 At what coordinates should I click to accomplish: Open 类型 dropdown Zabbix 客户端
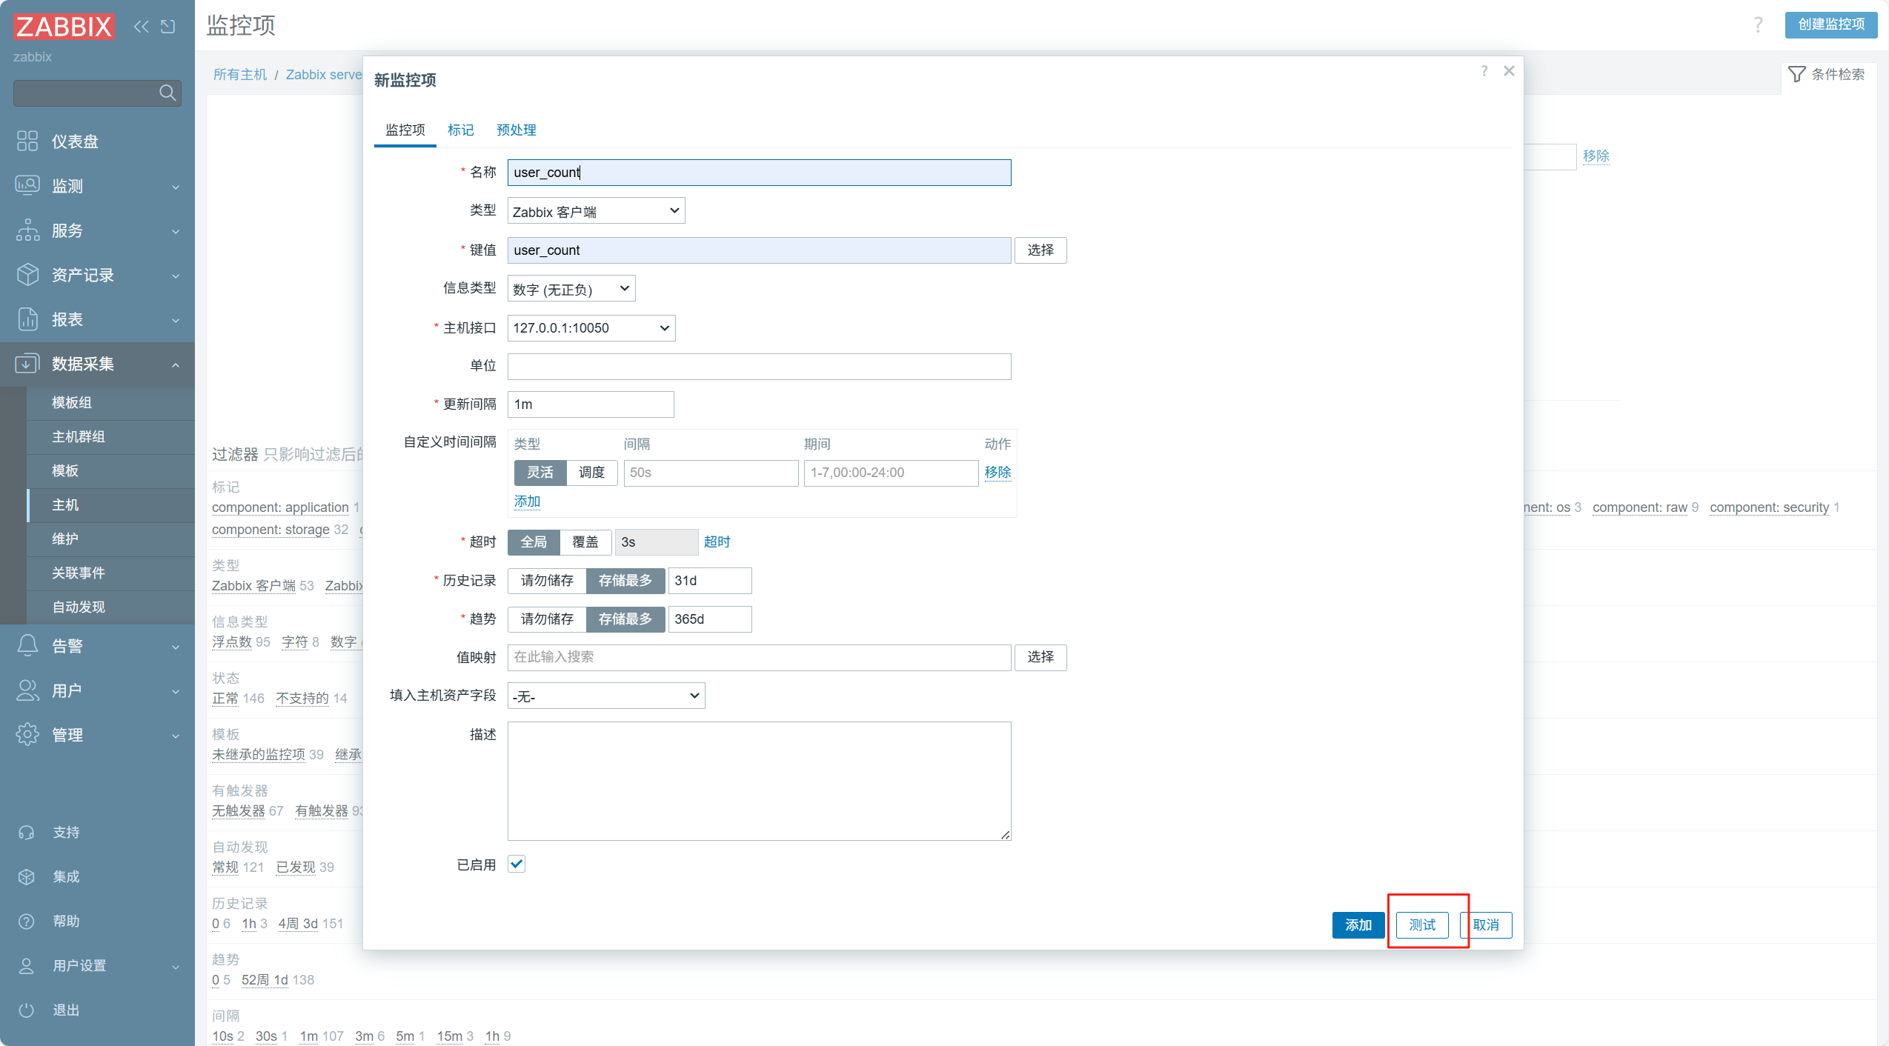(x=596, y=211)
